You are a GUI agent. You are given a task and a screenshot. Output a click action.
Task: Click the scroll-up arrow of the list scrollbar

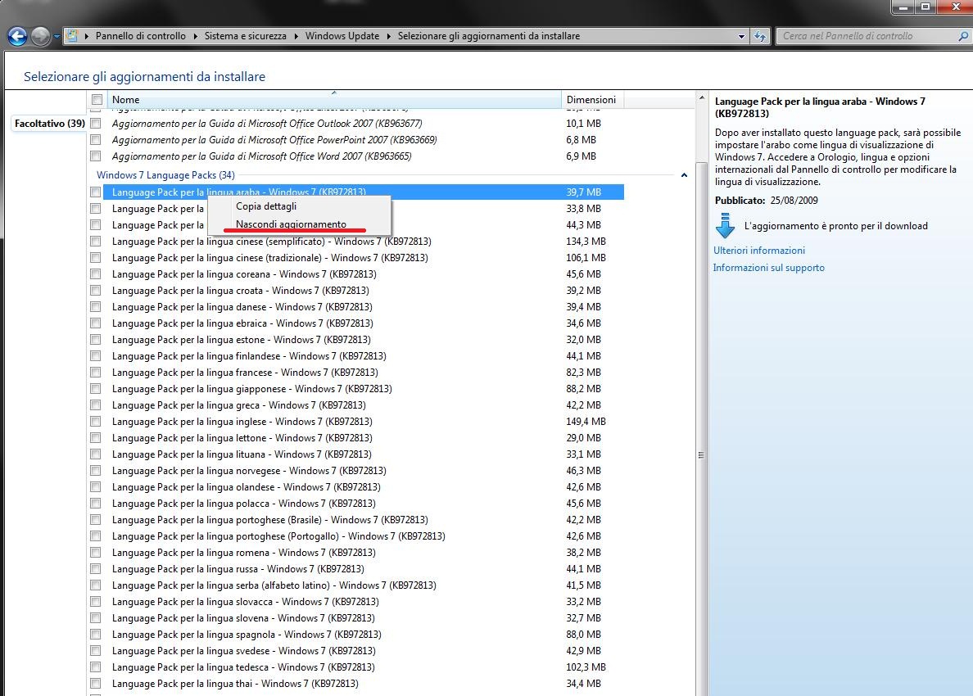[701, 98]
